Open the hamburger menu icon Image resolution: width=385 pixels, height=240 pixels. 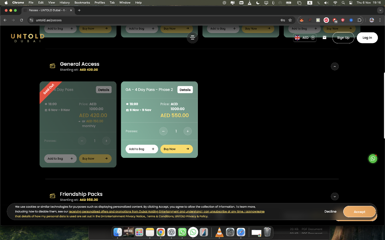(x=192, y=37)
